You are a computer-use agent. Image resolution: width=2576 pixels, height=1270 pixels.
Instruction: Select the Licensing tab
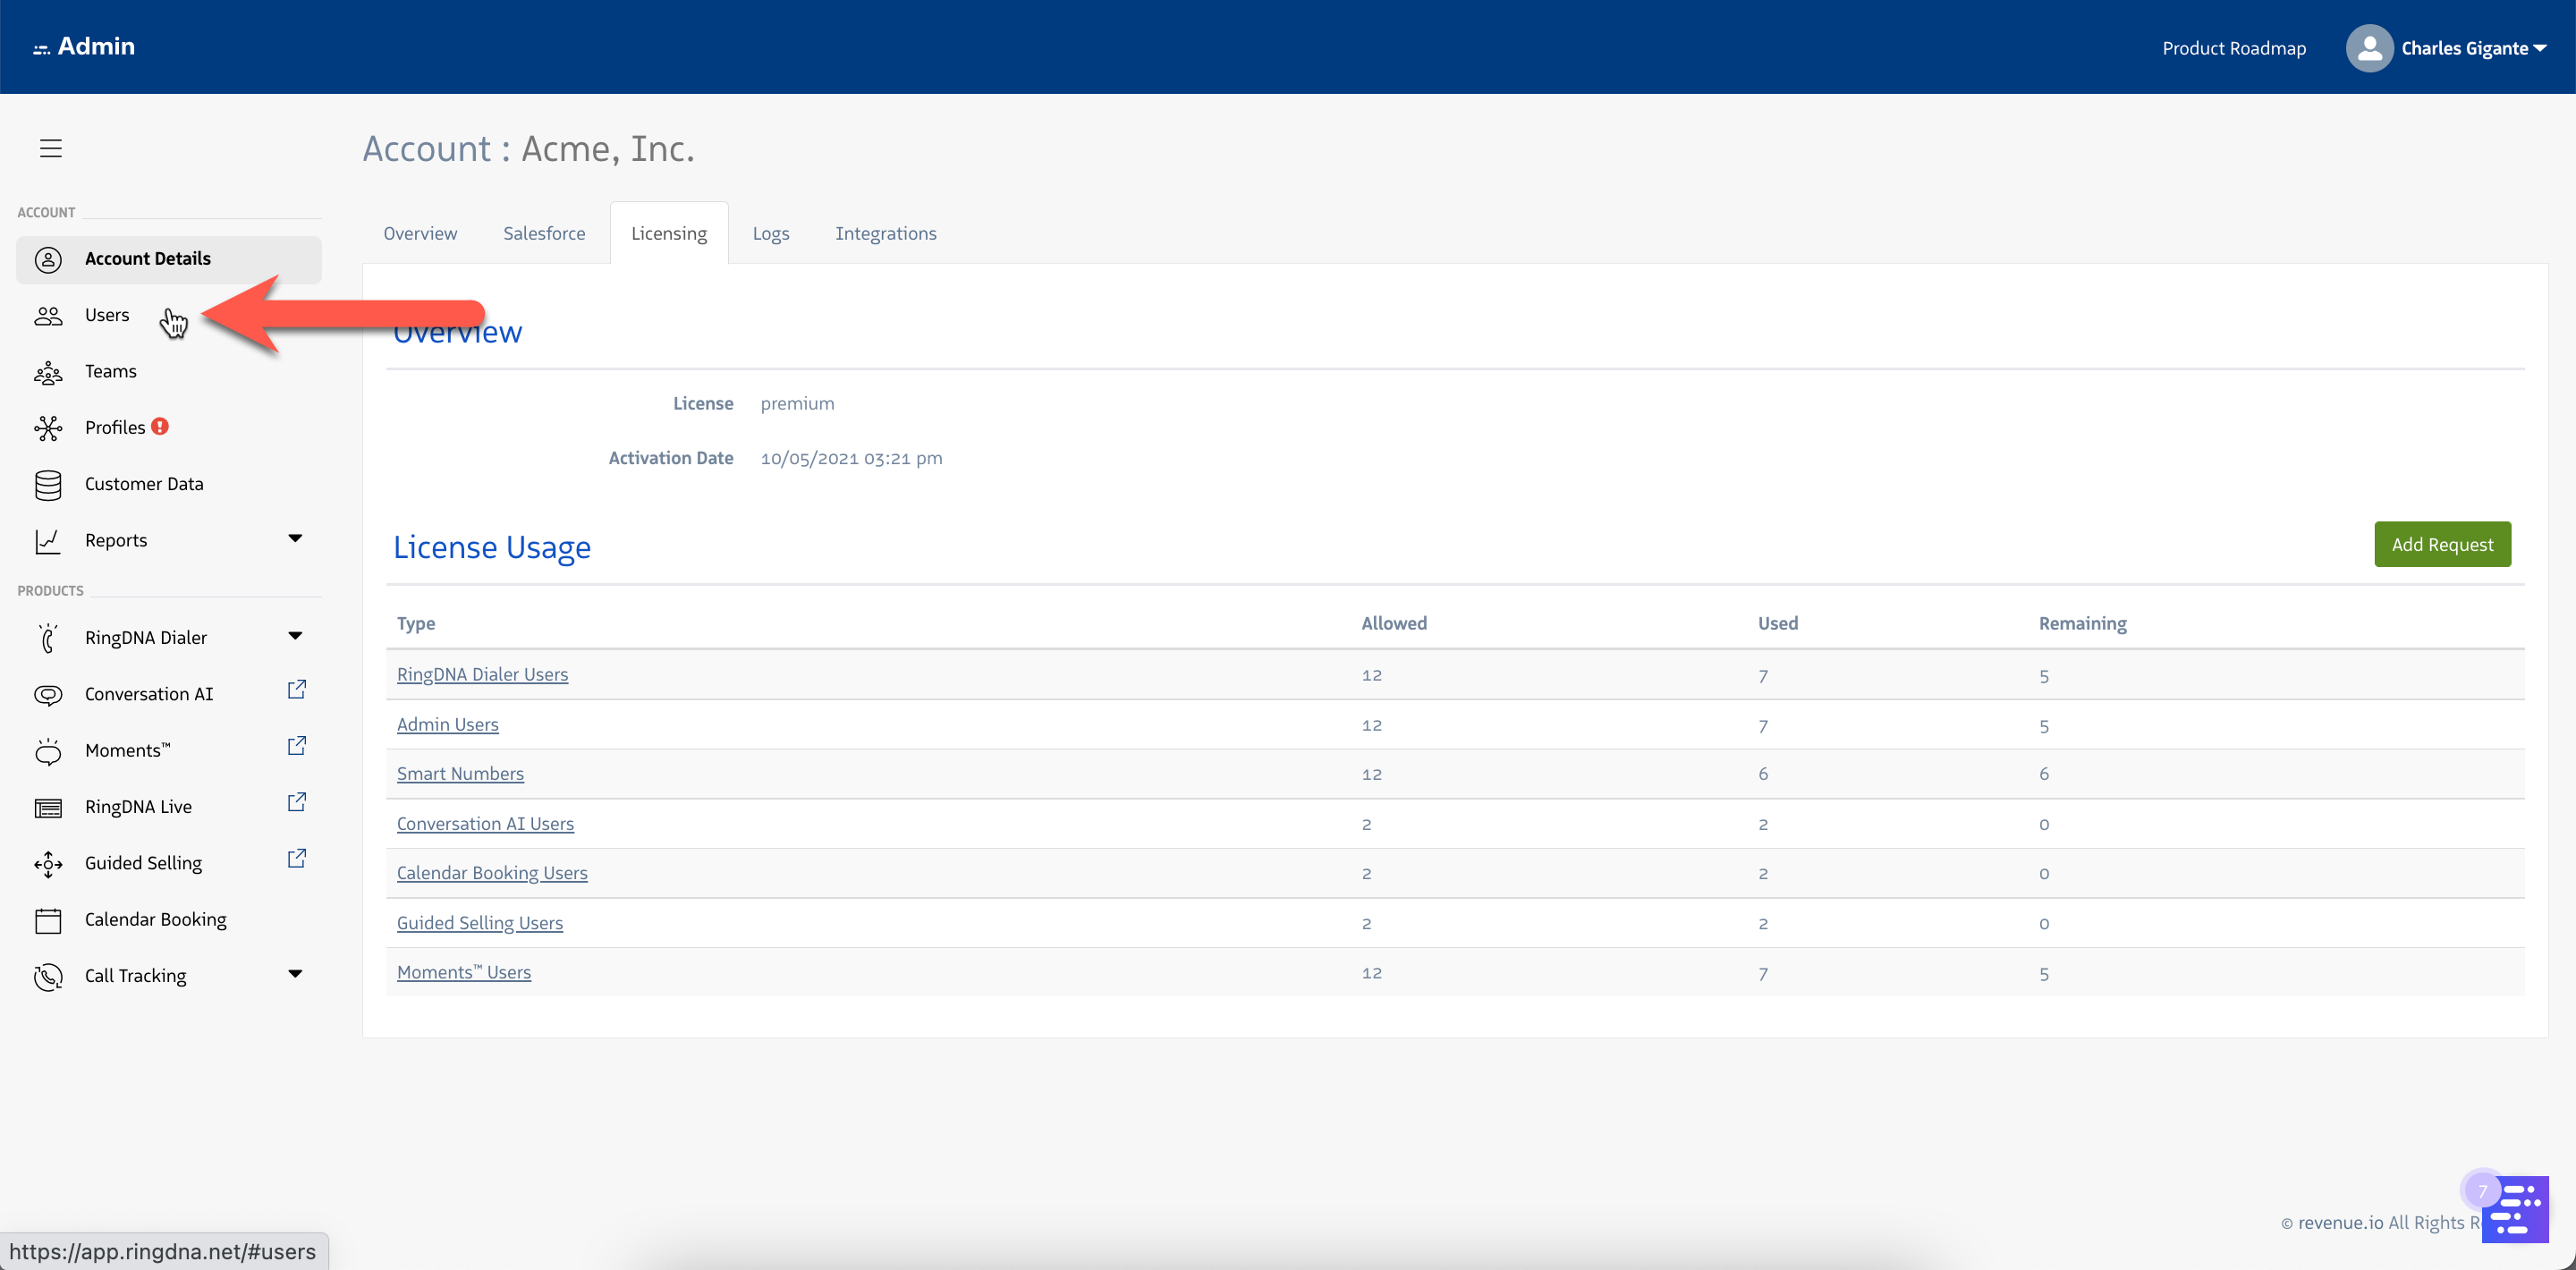(x=669, y=233)
